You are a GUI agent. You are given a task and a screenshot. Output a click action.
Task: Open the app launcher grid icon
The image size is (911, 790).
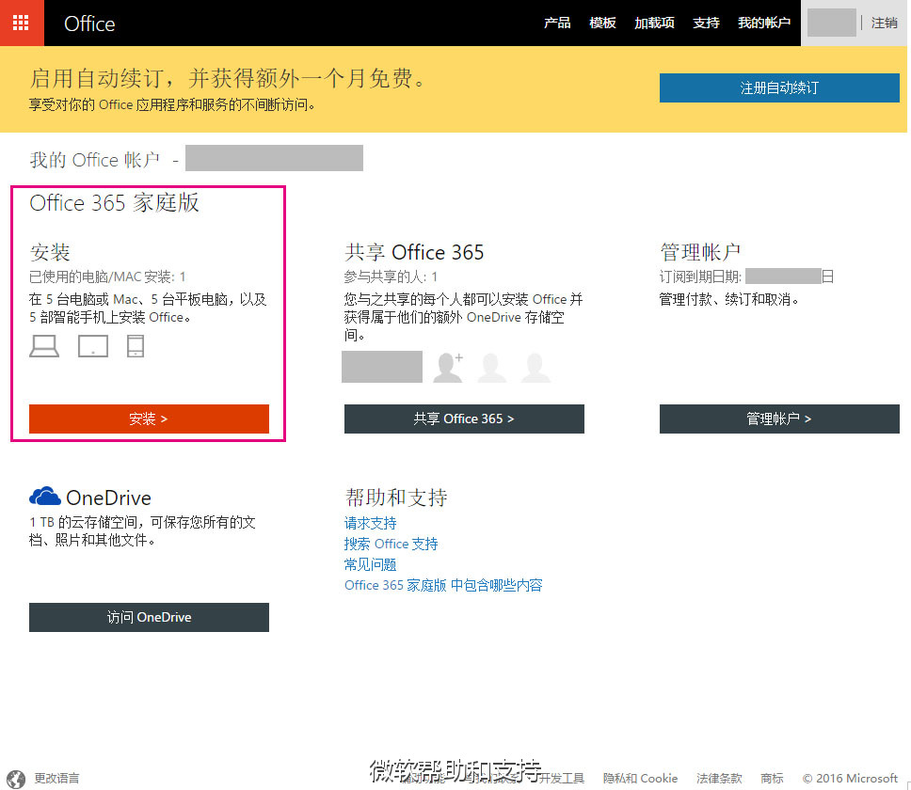pos(21,23)
